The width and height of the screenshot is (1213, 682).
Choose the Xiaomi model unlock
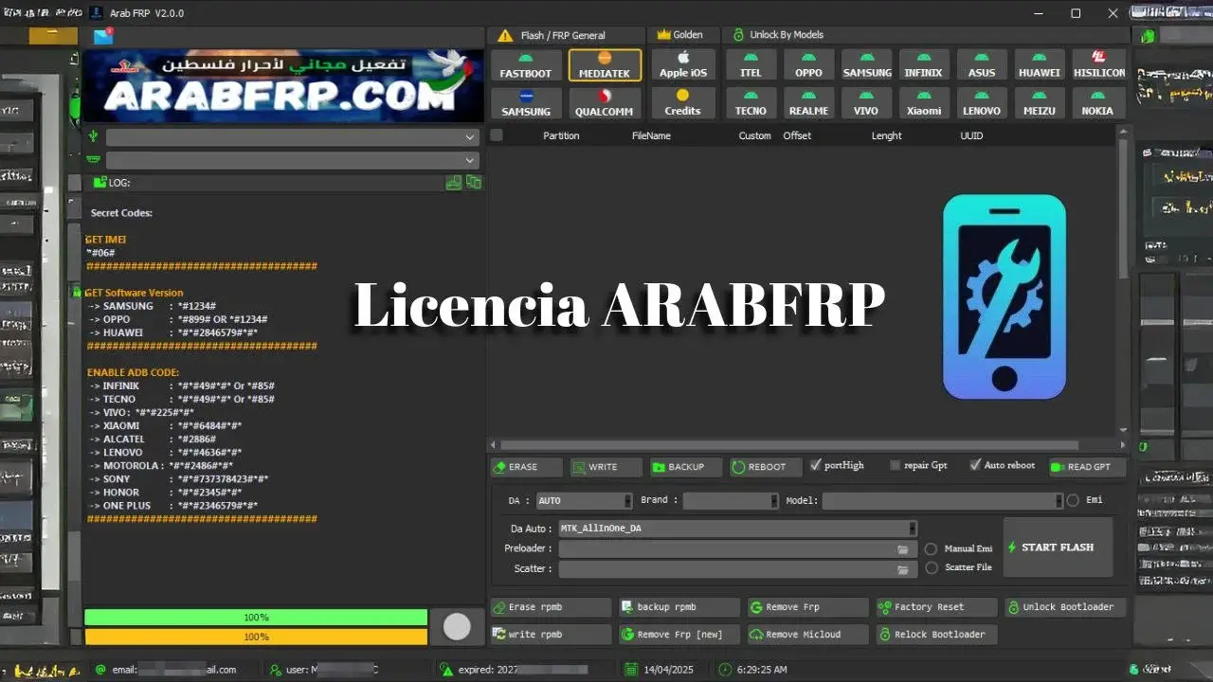[924, 103]
